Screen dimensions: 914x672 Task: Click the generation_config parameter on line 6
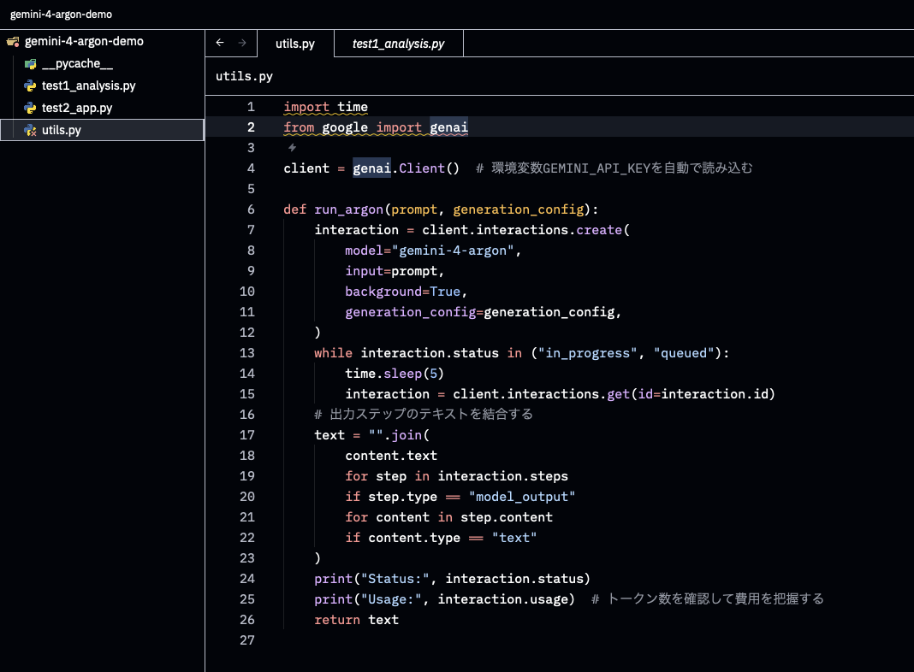519,209
